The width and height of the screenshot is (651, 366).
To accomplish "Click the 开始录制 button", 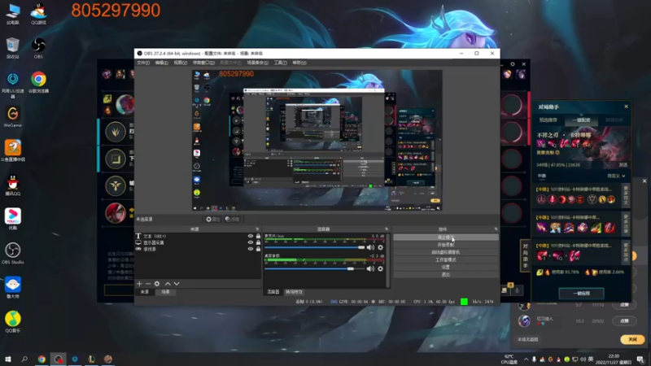I will coord(446,245).
